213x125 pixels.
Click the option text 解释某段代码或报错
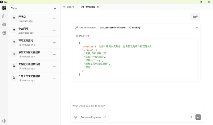(97, 64)
